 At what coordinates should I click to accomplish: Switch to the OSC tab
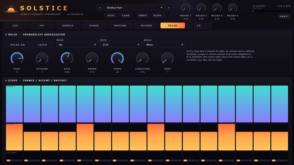(x=16, y=25)
